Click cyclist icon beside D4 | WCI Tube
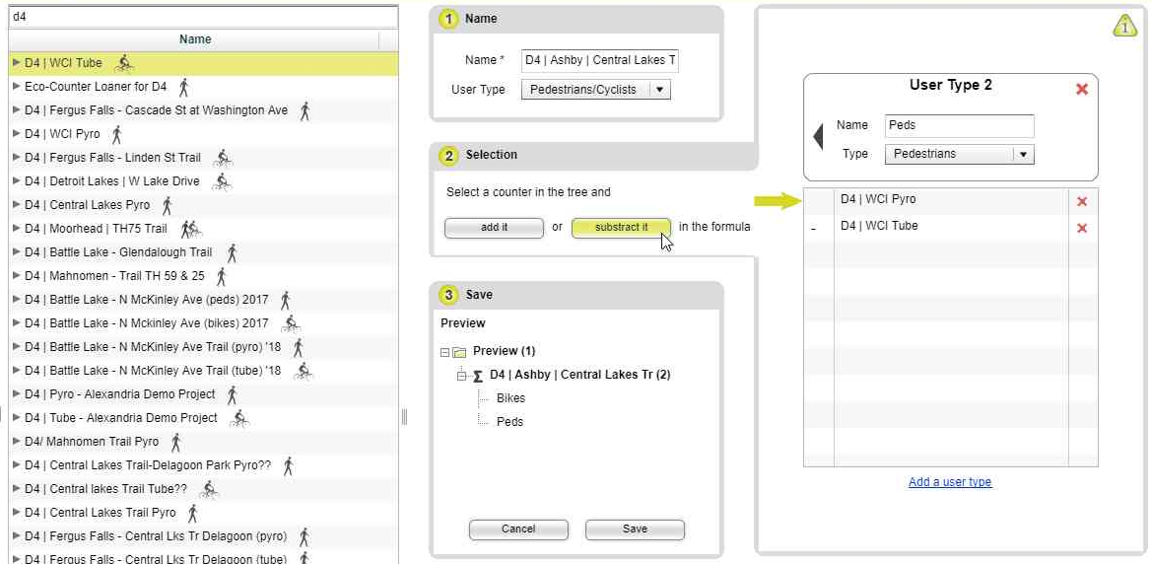This screenshot has height=564, width=1152. [x=124, y=63]
